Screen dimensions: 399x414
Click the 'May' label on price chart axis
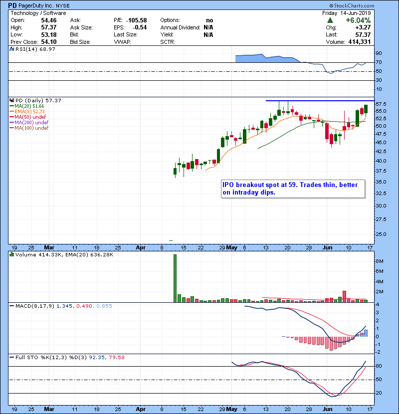tap(231, 248)
